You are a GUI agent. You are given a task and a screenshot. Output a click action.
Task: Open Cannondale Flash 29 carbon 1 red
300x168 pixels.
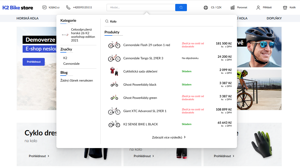click(x=147, y=45)
